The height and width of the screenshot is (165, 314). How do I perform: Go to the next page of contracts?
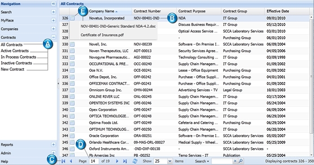coord(118,161)
